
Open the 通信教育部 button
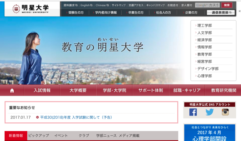tap(221, 12)
